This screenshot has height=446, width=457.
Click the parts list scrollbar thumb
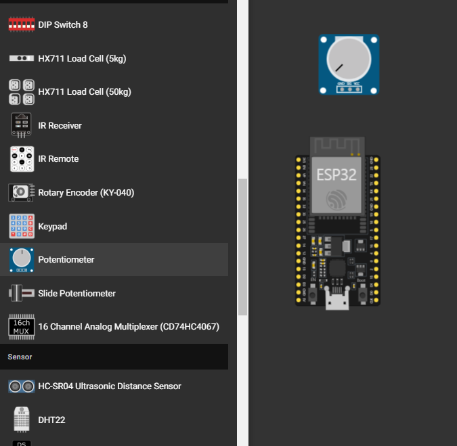coord(242,247)
